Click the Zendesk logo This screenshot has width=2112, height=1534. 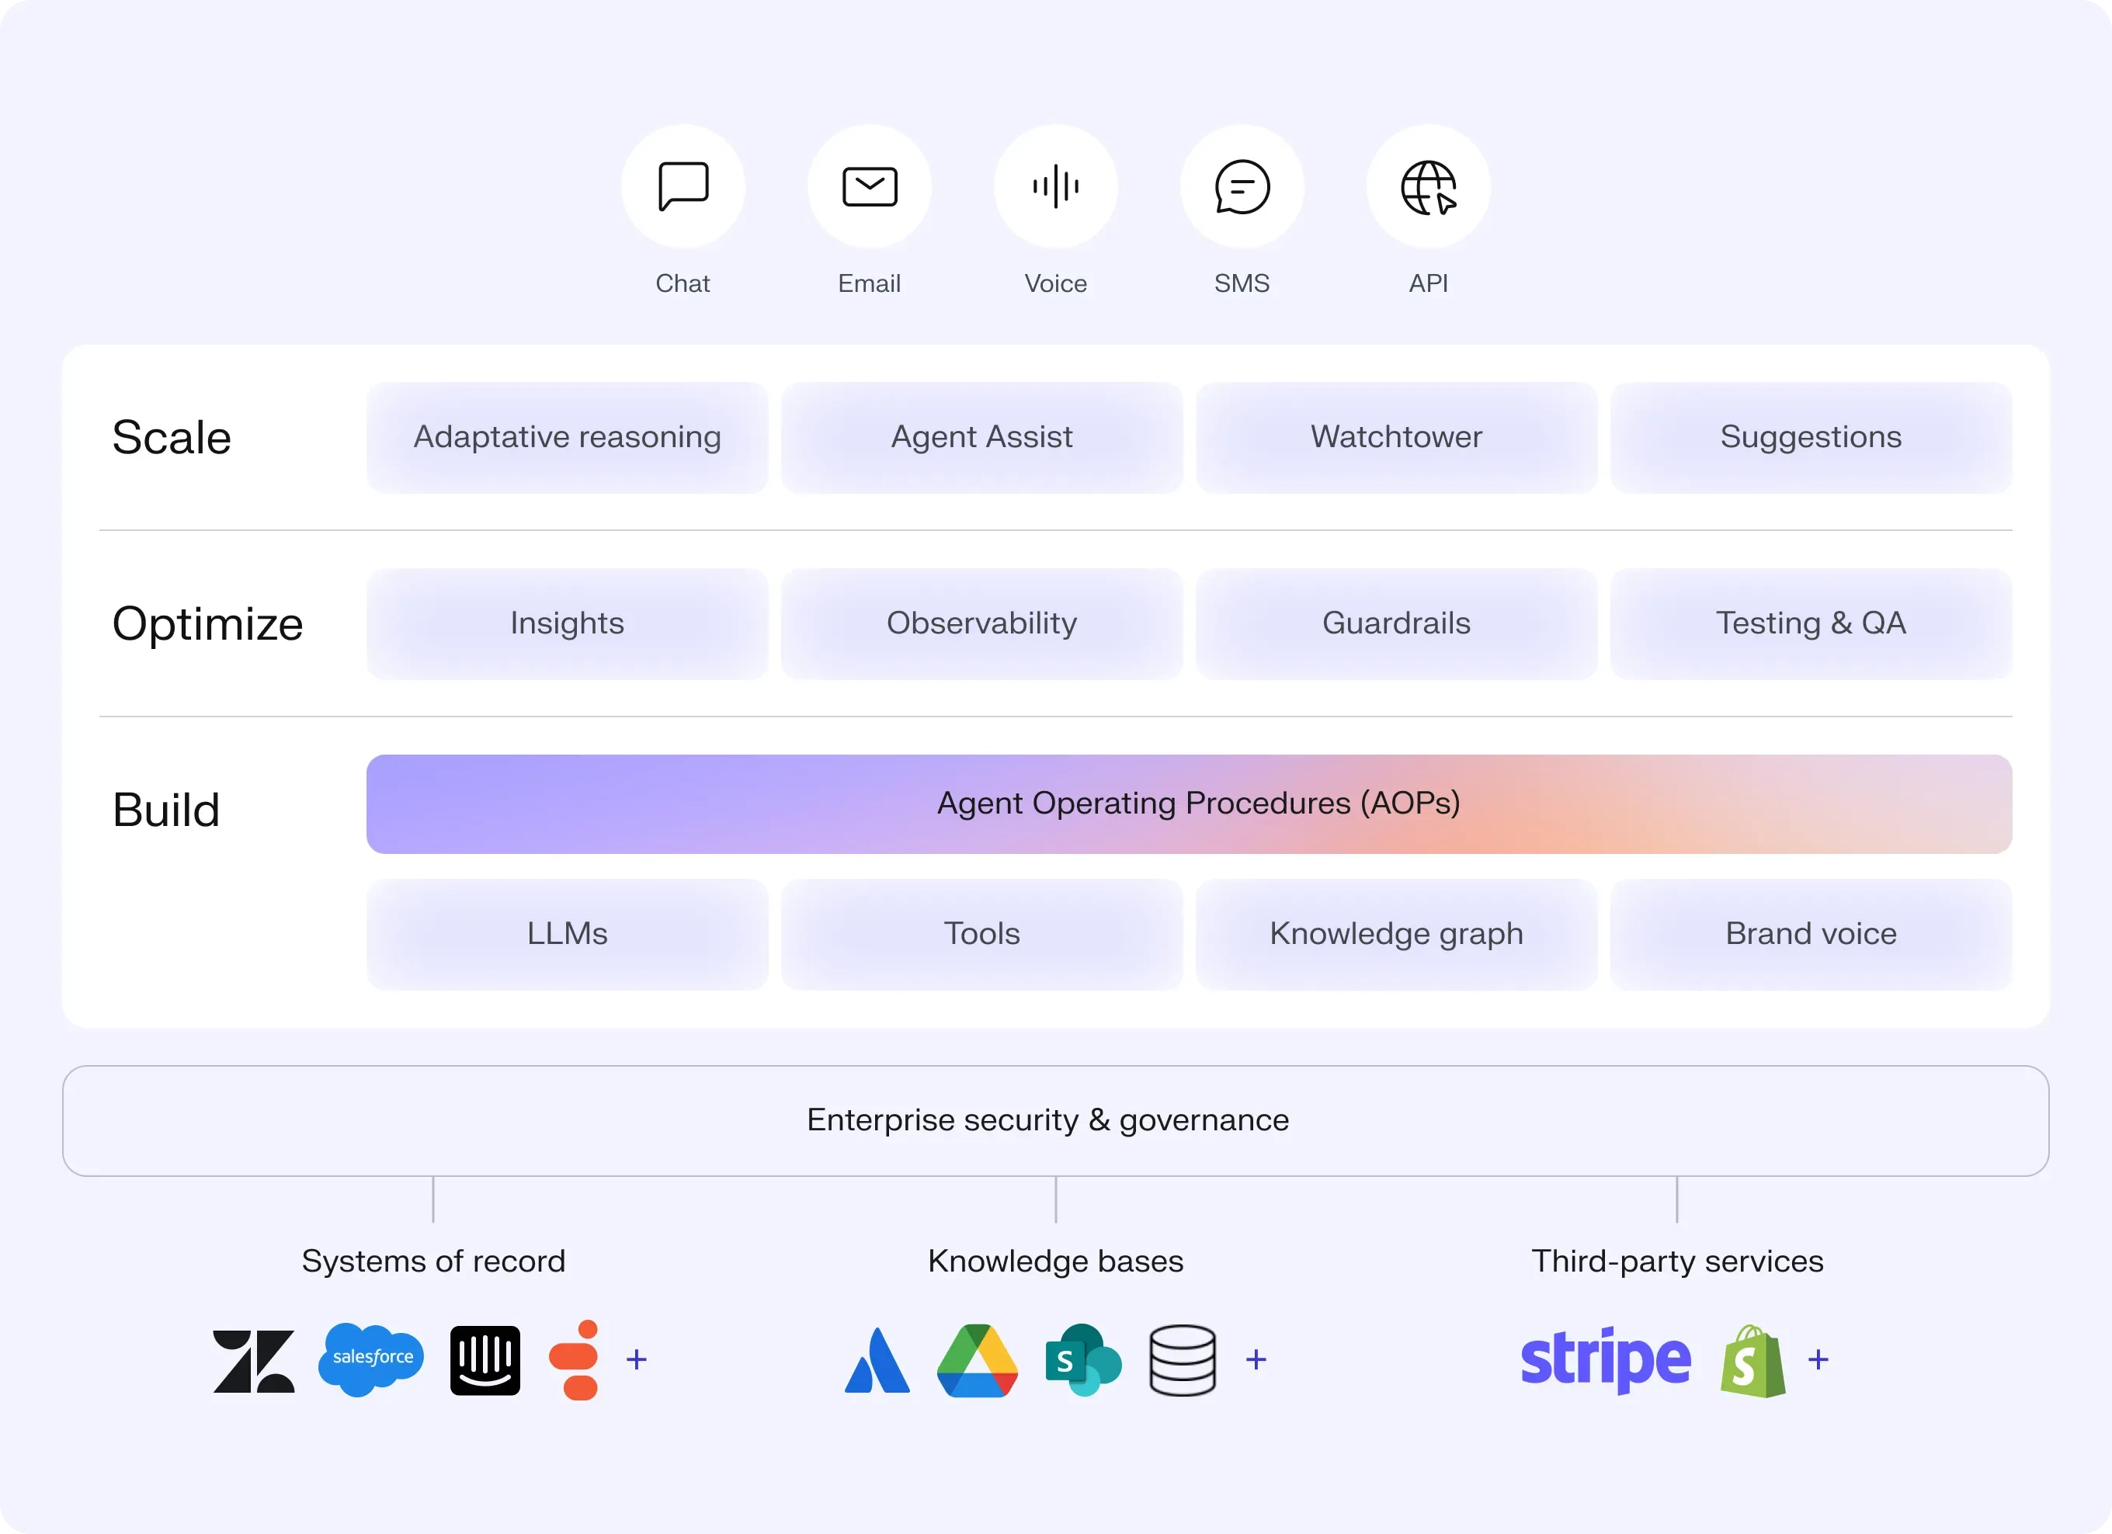coord(253,1361)
